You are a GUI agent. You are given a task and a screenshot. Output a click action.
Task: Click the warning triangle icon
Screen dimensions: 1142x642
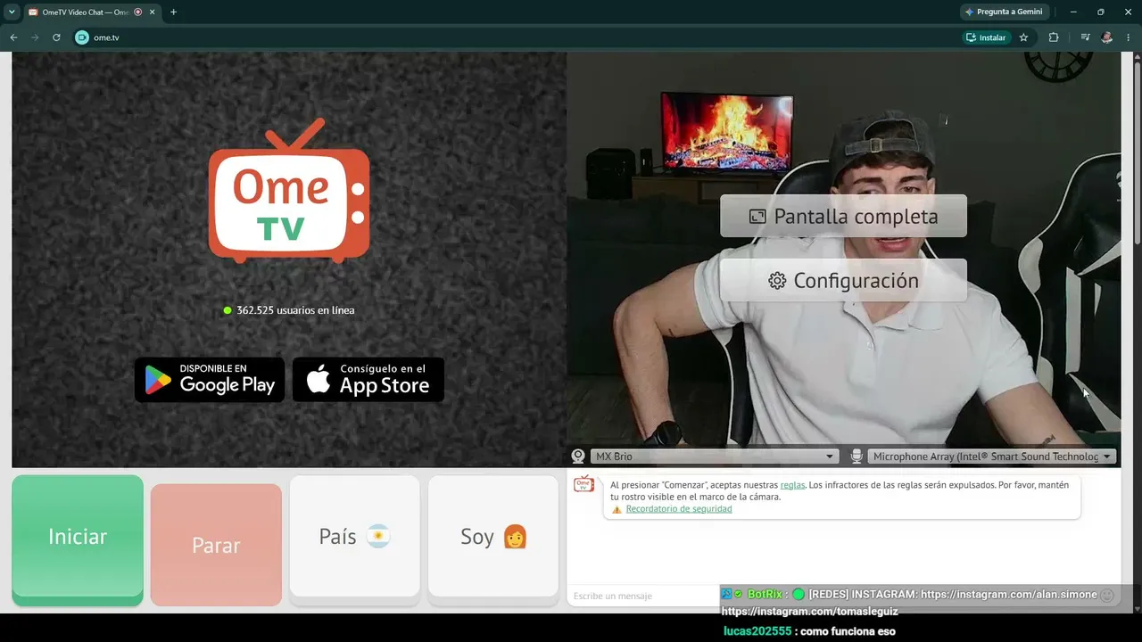click(x=617, y=509)
